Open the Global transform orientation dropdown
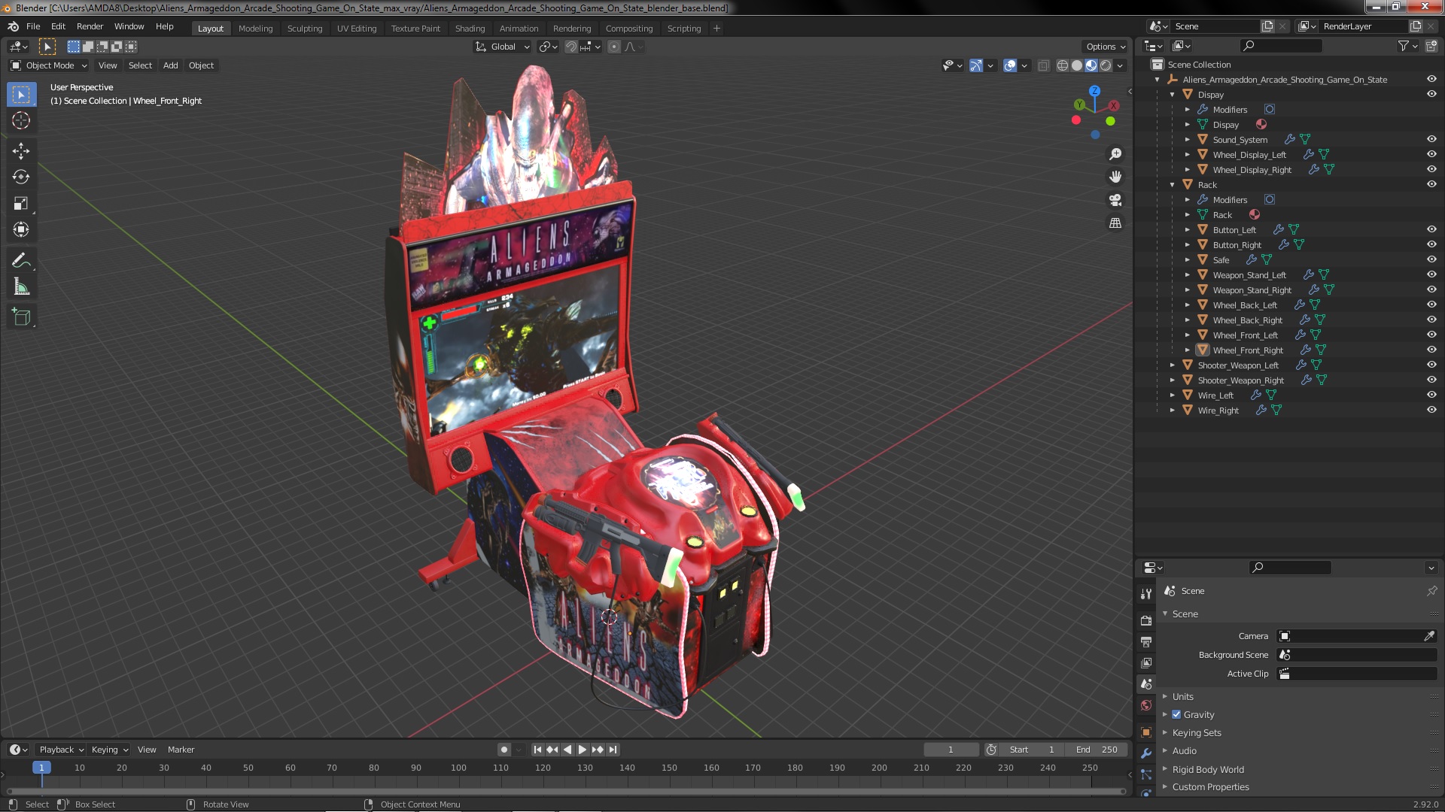The image size is (1445, 812). tap(502, 47)
